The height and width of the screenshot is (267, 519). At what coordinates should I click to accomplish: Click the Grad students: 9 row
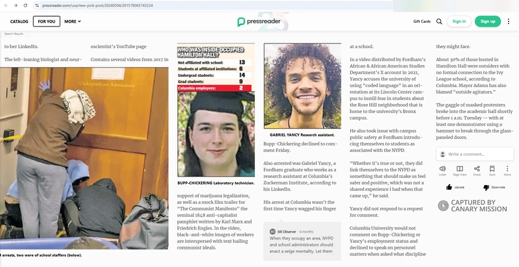pos(214,81)
